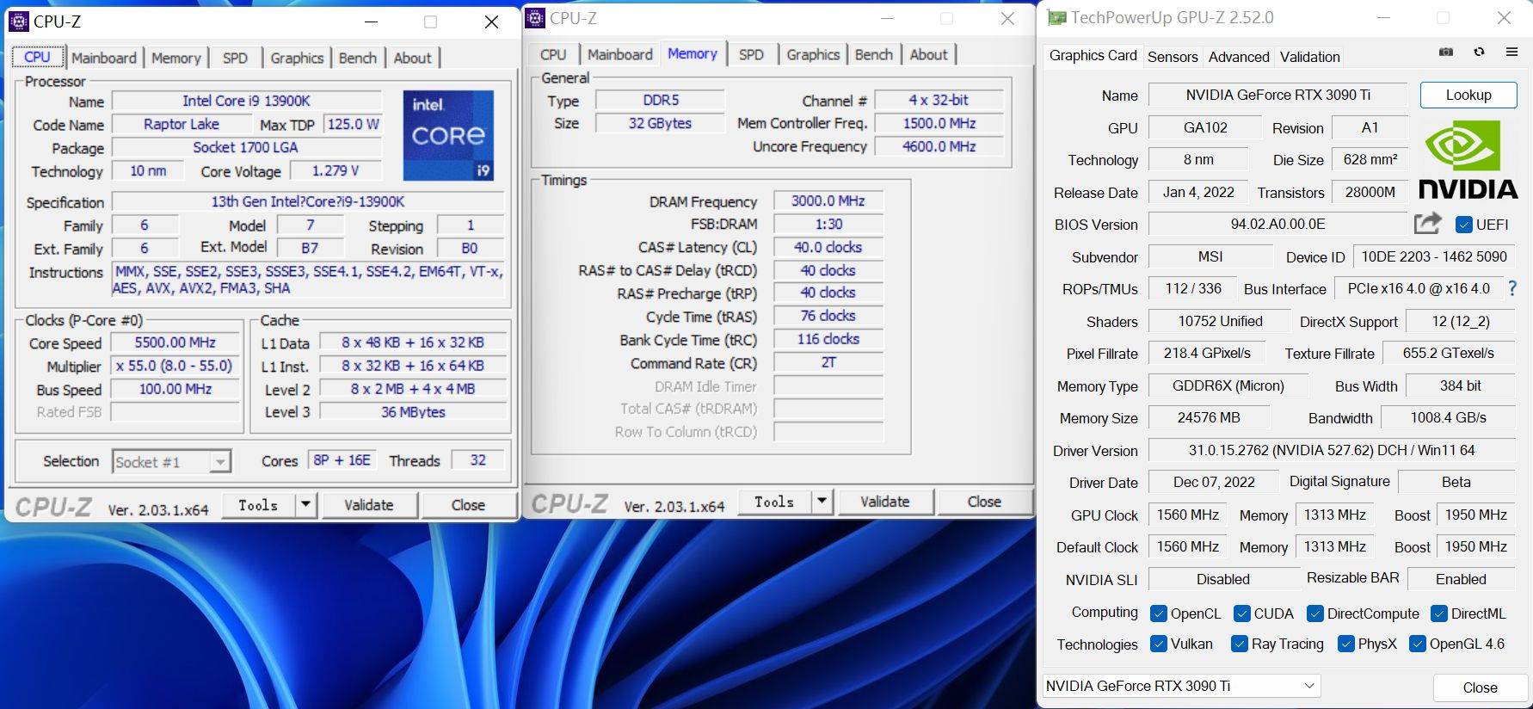Toggle the UEFI checkbox

click(x=1463, y=225)
